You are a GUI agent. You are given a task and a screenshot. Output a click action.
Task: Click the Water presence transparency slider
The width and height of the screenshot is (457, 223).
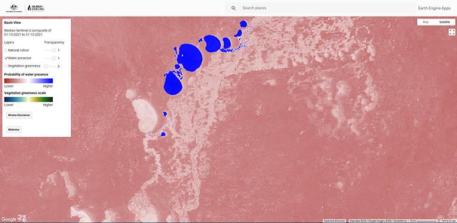[50, 58]
